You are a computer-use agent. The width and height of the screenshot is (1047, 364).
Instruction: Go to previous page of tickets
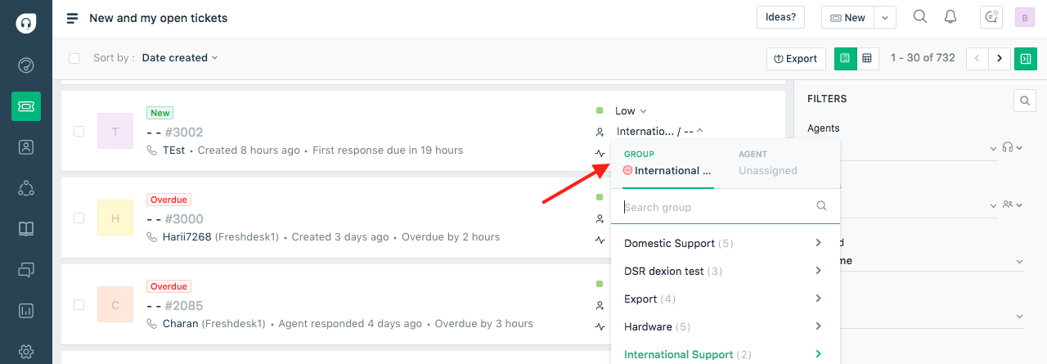pos(977,58)
